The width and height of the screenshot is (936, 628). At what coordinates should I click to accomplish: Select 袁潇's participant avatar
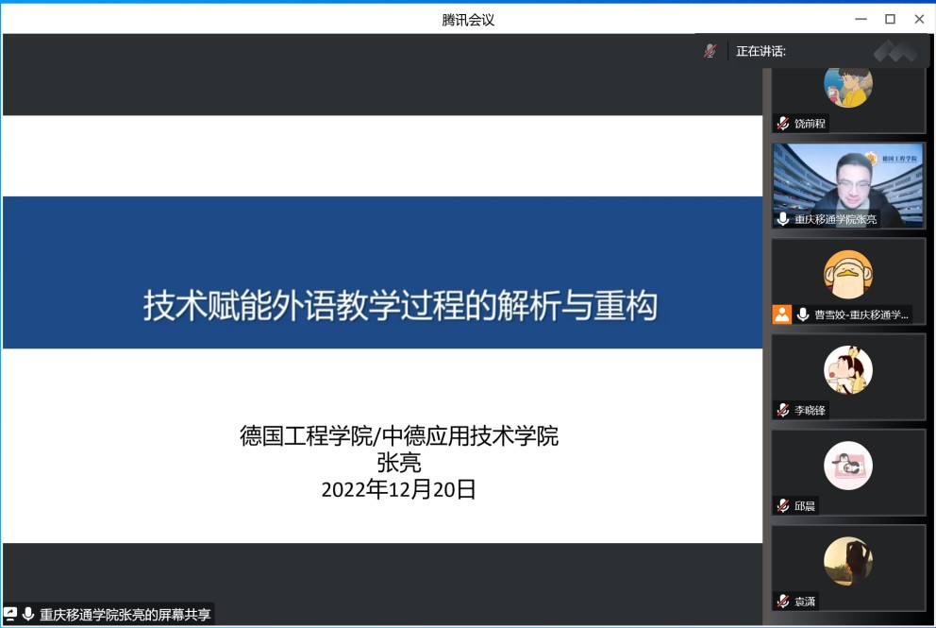point(847,561)
